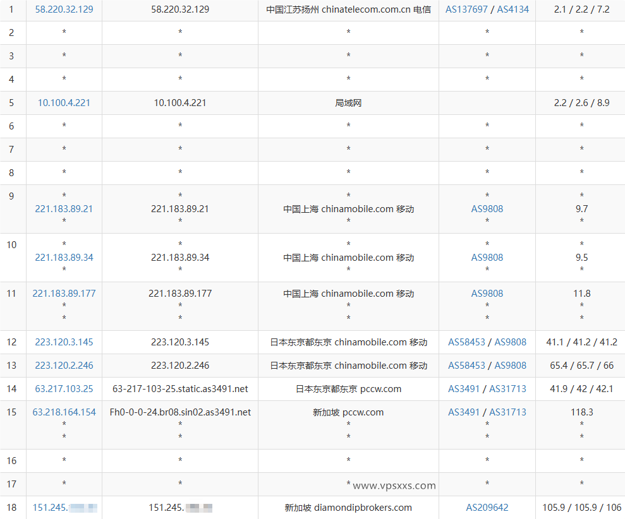The image size is (625, 519).
Task: Click AS31713 link in hop 14 row
Action: 508,389
